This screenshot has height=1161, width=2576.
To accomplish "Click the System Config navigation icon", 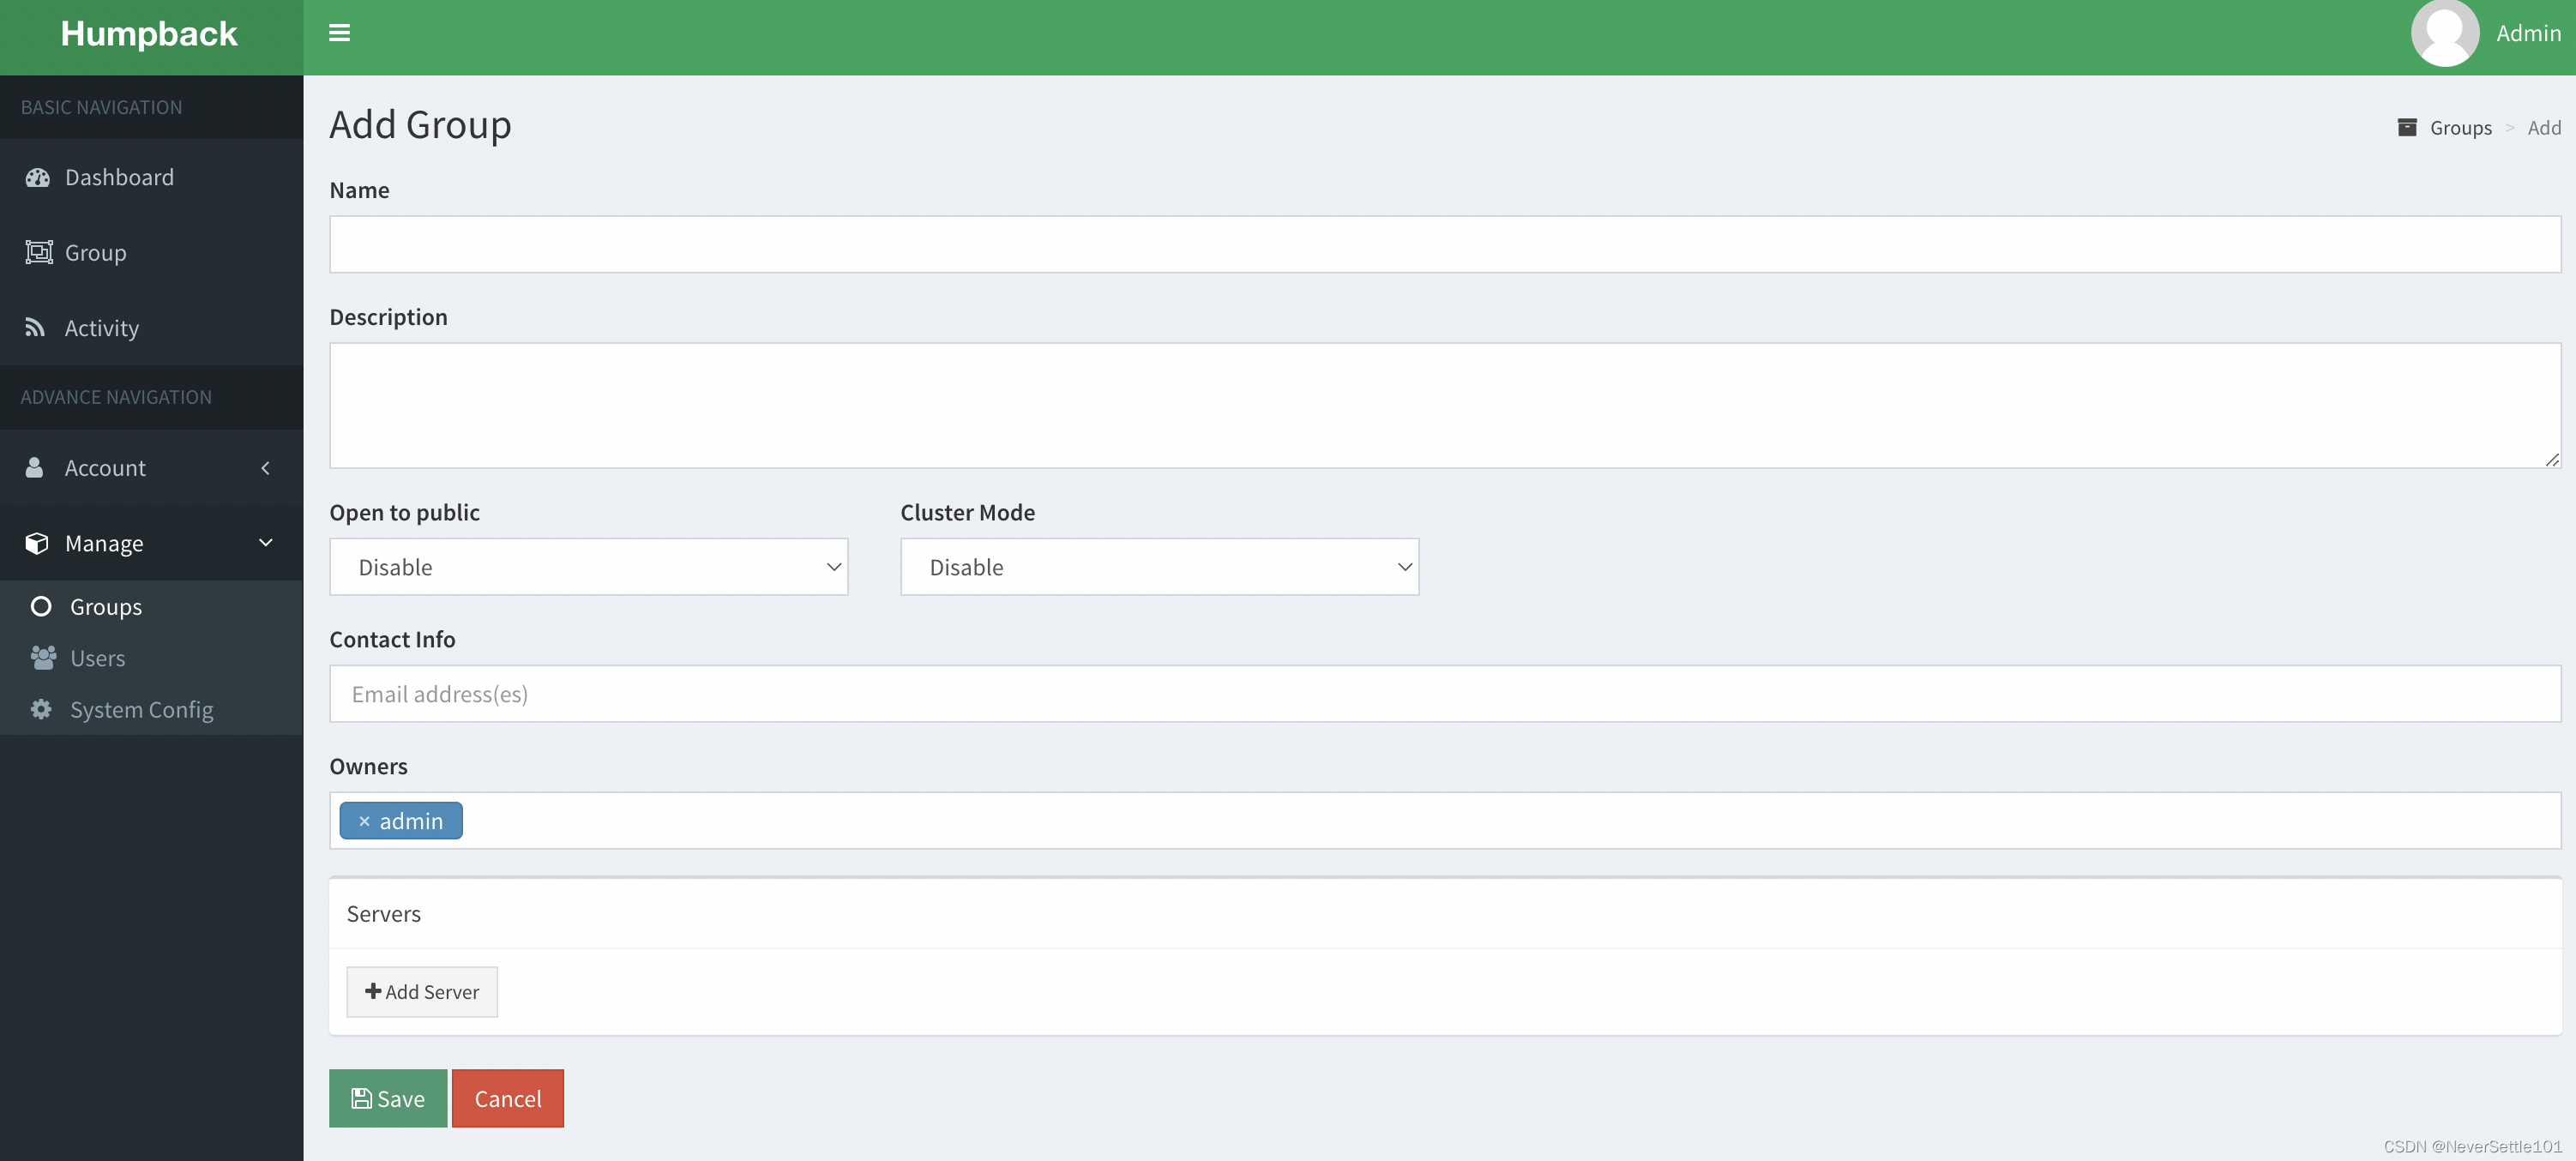I will (x=38, y=709).
